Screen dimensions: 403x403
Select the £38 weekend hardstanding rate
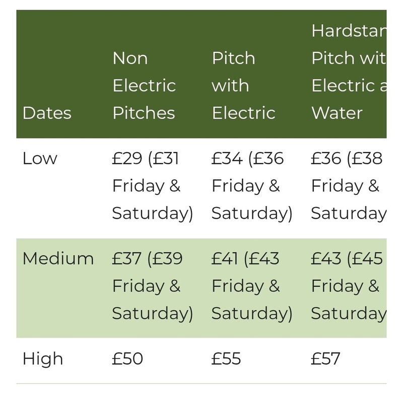click(368, 159)
